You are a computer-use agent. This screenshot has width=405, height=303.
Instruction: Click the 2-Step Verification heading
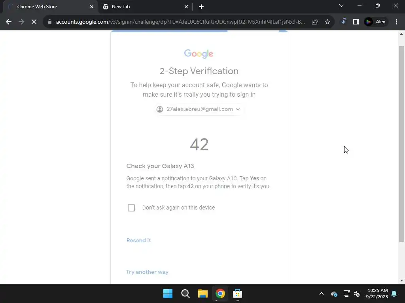199,71
